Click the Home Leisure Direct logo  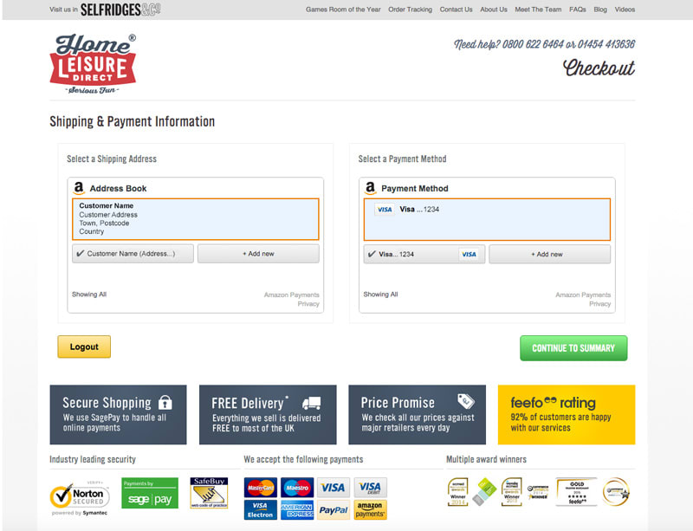[x=93, y=64]
